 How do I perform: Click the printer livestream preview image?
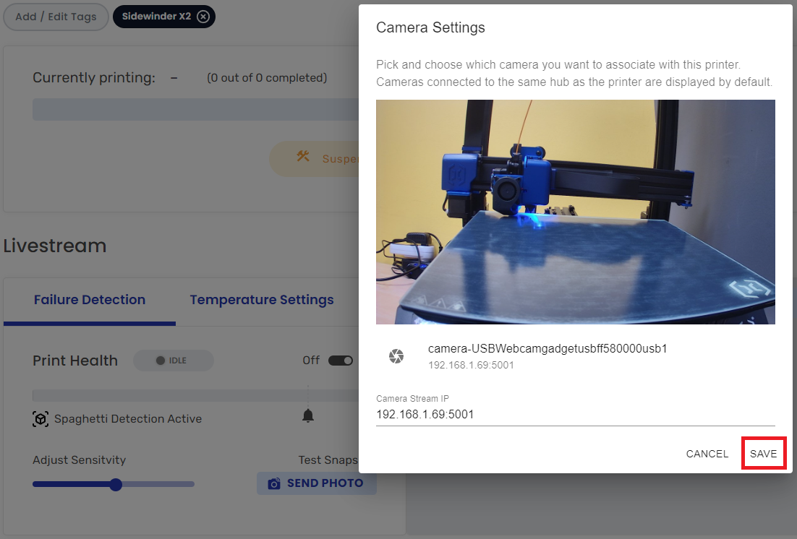click(575, 212)
